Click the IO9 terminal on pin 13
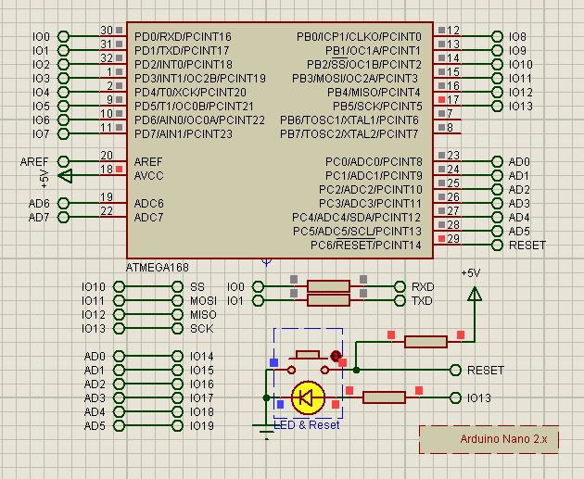This screenshot has height=479, width=584. tap(497, 50)
